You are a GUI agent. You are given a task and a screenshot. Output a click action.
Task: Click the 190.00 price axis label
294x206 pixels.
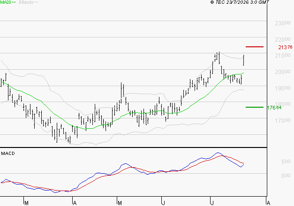point(283,88)
